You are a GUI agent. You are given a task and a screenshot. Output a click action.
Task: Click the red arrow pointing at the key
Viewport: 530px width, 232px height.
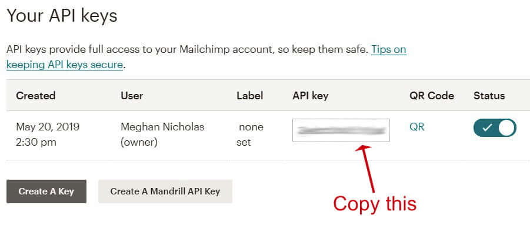click(366, 167)
